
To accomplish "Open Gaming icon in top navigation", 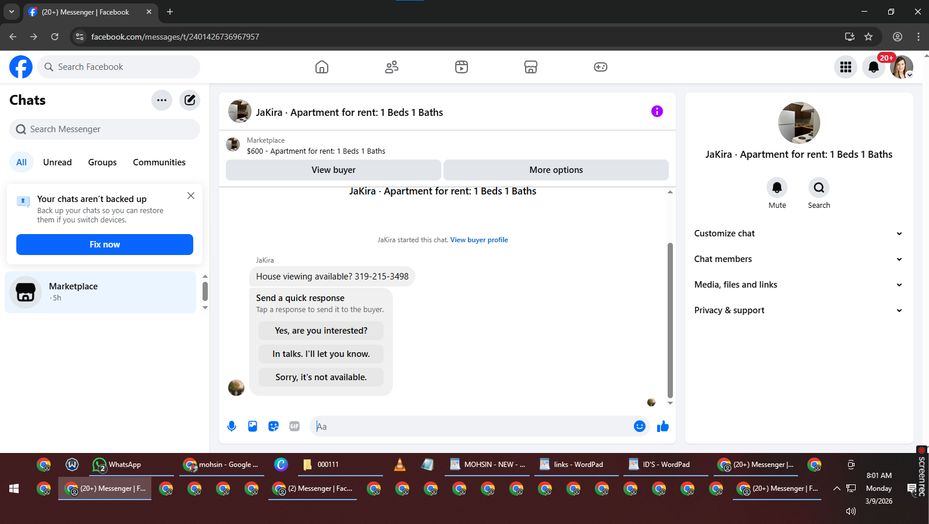I will pos(601,67).
